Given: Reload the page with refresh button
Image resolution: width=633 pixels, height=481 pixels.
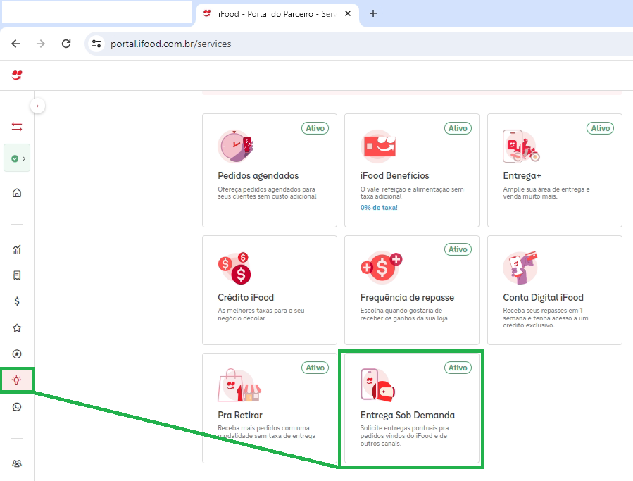Looking at the screenshot, I should (66, 44).
